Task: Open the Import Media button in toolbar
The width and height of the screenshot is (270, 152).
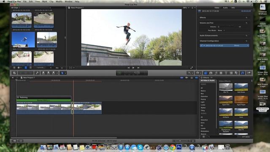Action: (14, 73)
